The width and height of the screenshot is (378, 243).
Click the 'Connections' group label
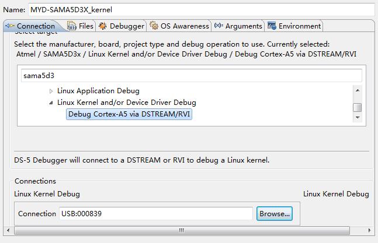pyautogui.click(x=35, y=181)
